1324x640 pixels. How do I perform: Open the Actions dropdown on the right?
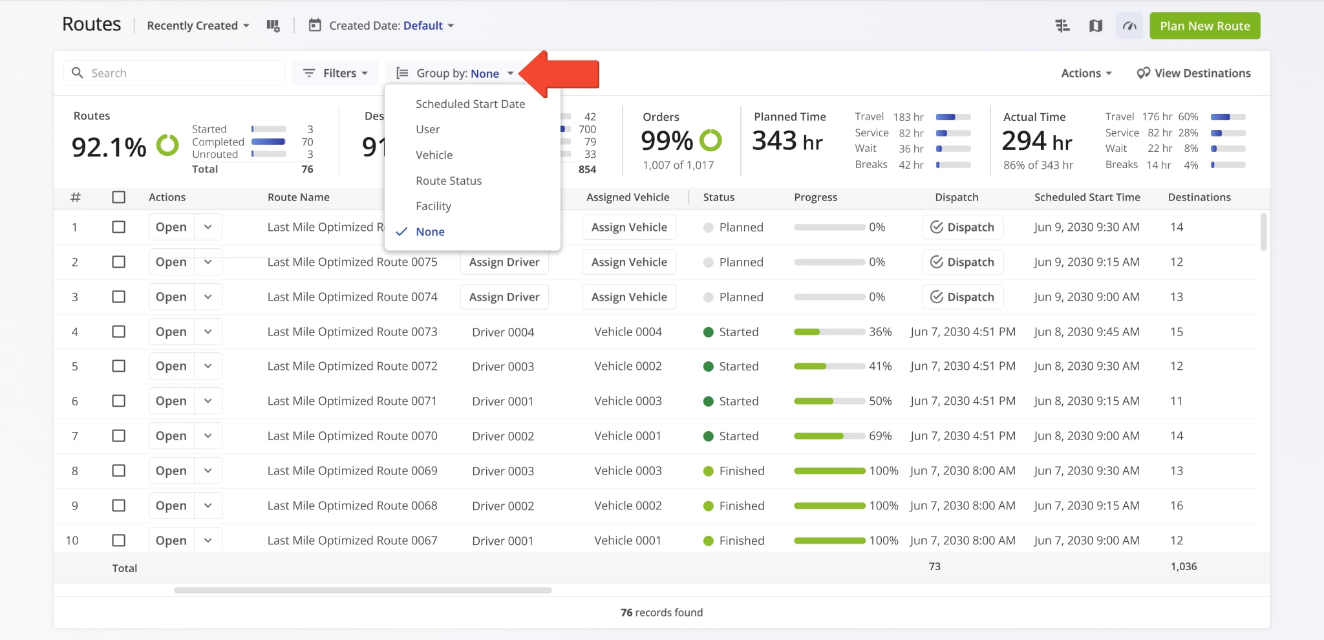(1085, 72)
